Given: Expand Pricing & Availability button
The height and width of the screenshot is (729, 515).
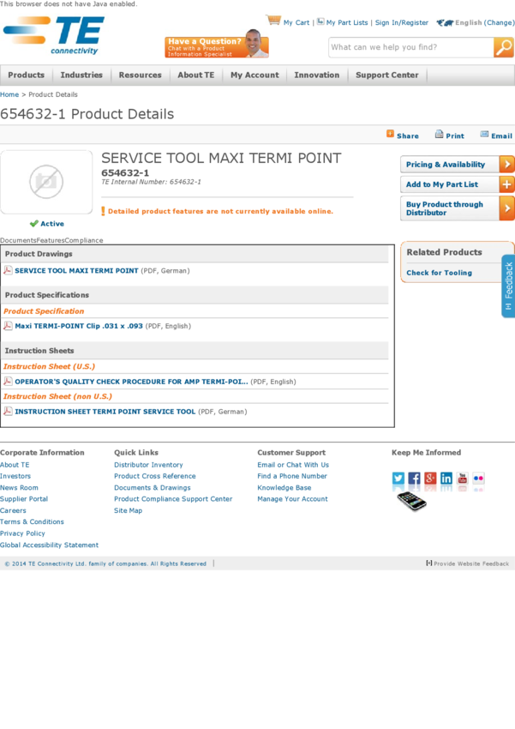Looking at the screenshot, I should [457, 165].
